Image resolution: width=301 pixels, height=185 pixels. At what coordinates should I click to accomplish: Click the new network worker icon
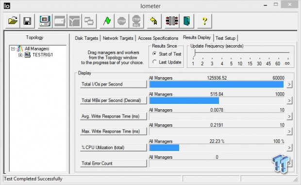[x=74, y=21]
